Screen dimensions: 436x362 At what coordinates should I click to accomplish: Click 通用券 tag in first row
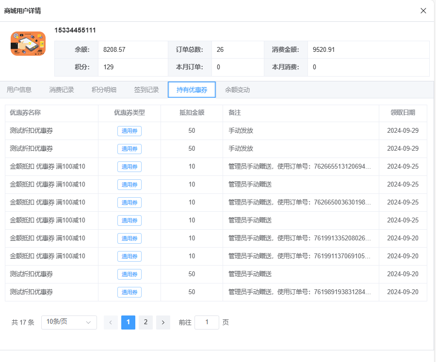(129, 131)
